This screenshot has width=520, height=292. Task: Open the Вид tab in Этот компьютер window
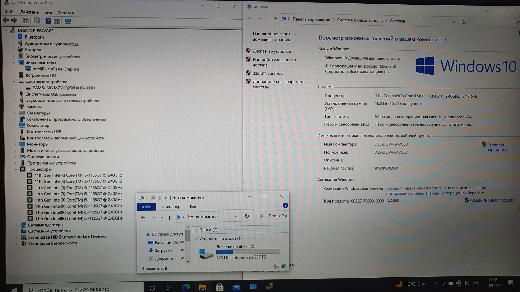click(193, 206)
